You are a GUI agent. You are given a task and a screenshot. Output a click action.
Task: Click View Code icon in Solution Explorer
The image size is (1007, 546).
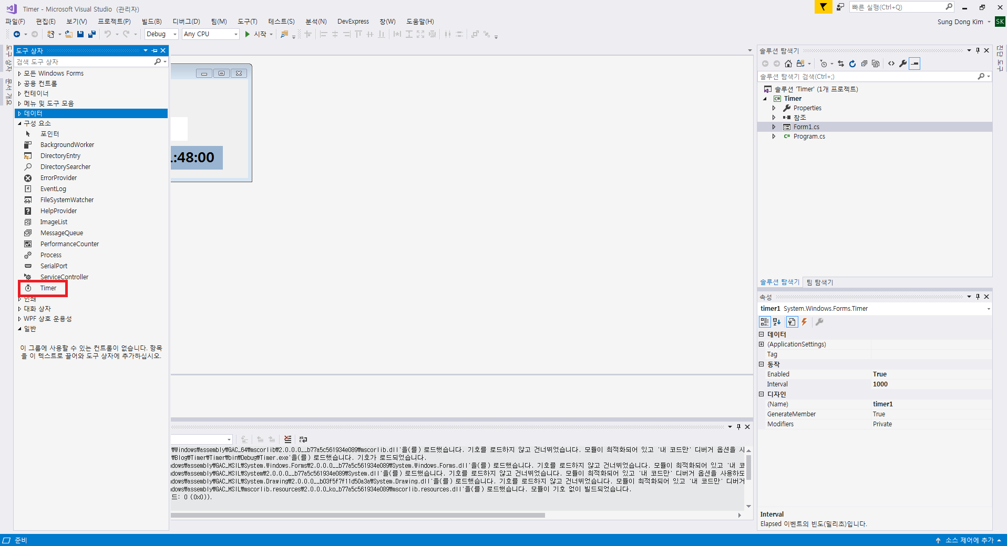point(891,64)
